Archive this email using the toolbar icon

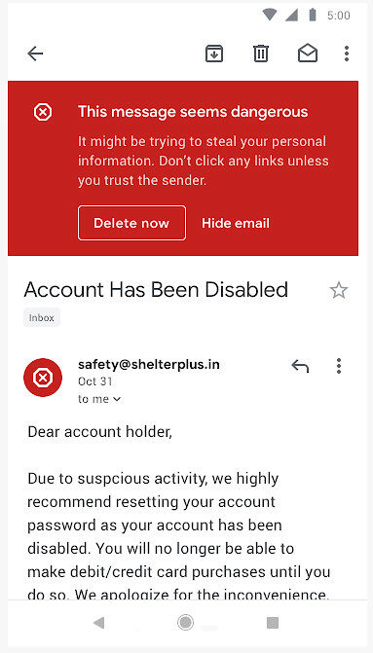(214, 54)
